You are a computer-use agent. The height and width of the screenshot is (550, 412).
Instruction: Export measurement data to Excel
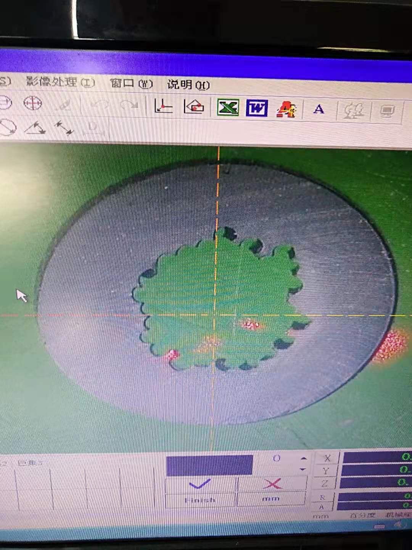(x=228, y=108)
